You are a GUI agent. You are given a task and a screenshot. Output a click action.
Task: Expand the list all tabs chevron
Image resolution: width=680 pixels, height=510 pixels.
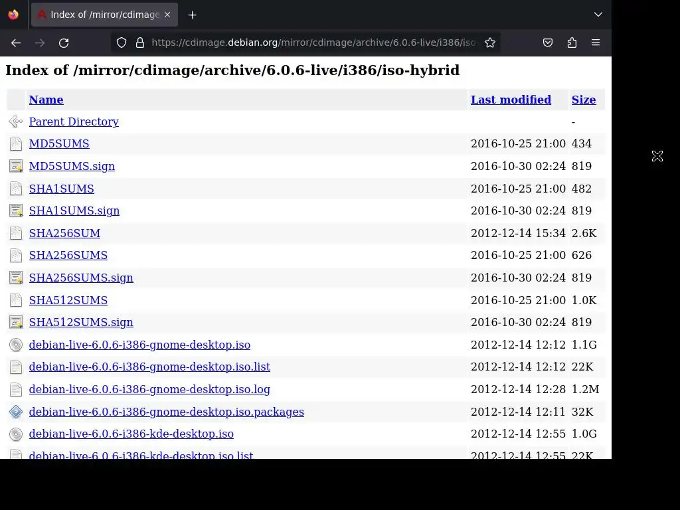tap(598, 15)
